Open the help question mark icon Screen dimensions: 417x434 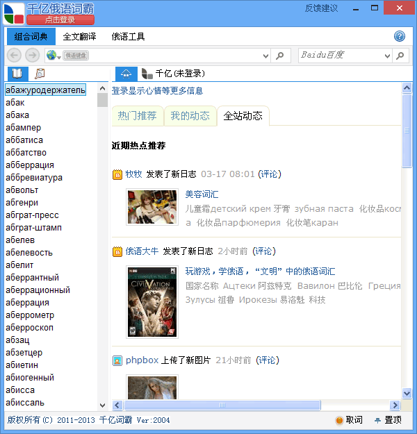pyautogui.click(x=399, y=36)
